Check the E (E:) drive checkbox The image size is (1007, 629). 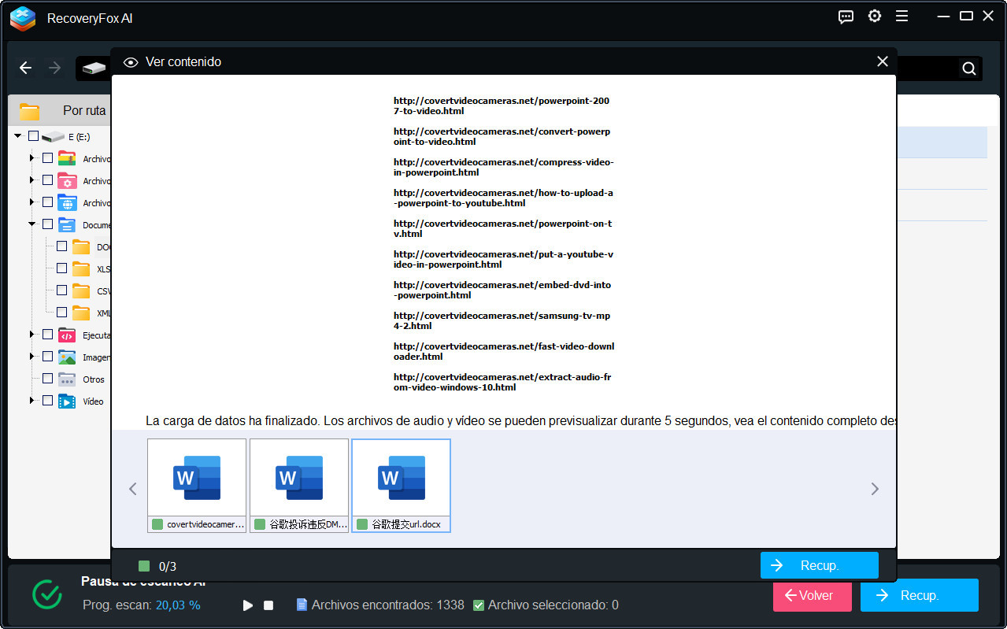pos(33,136)
